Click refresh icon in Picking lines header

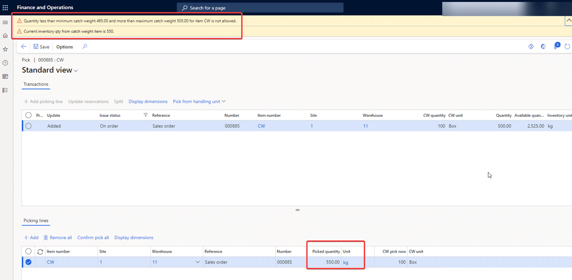(x=40, y=251)
